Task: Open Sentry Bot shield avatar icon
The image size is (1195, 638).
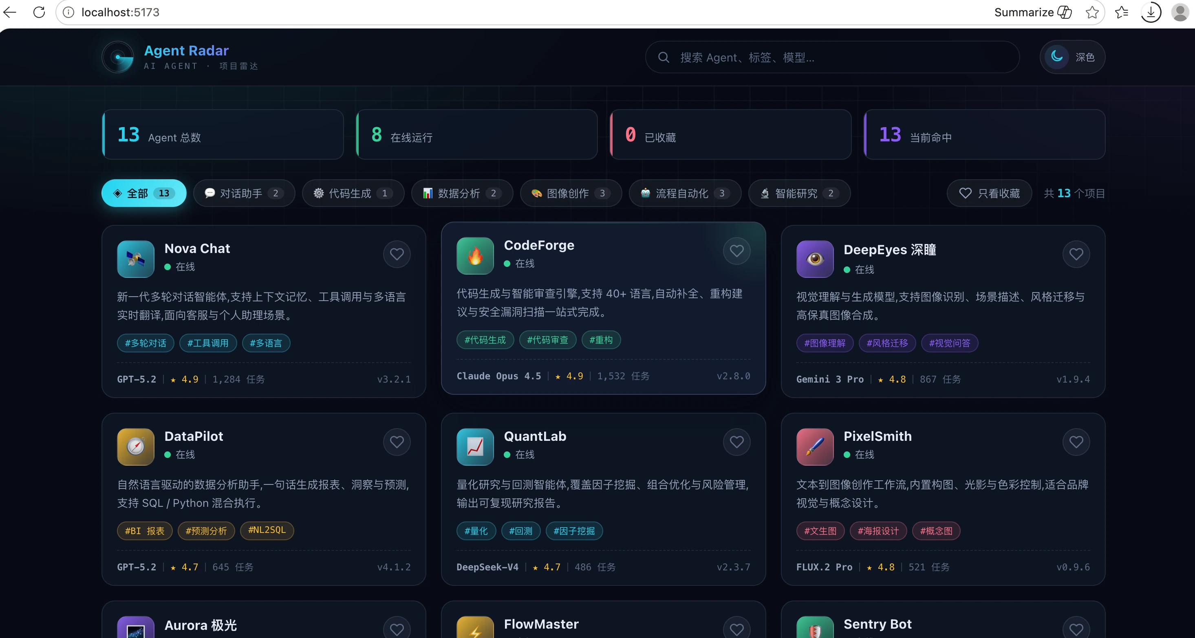Action: pyautogui.click(x=815, y=627)
